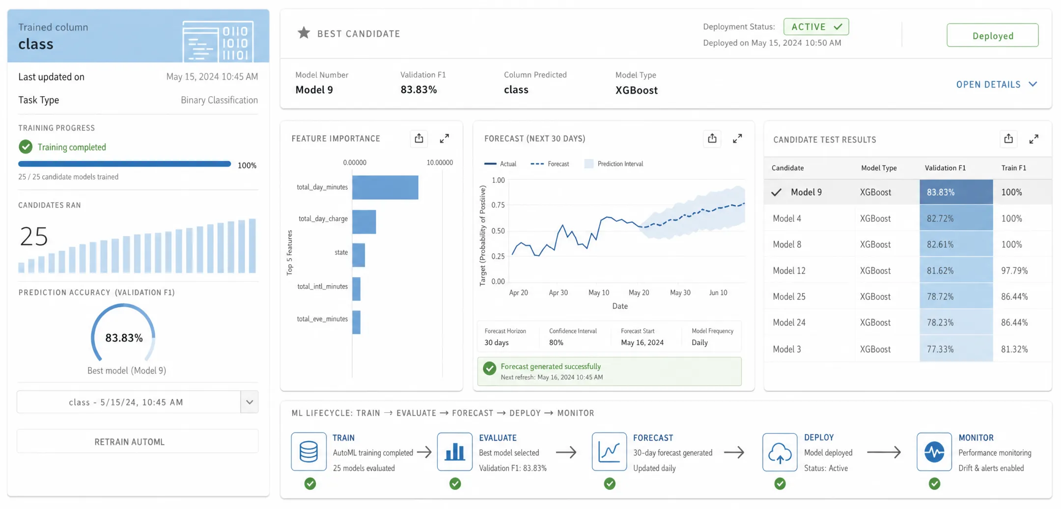
Task: Click the green check under Train step
Action: coord(310,484)
